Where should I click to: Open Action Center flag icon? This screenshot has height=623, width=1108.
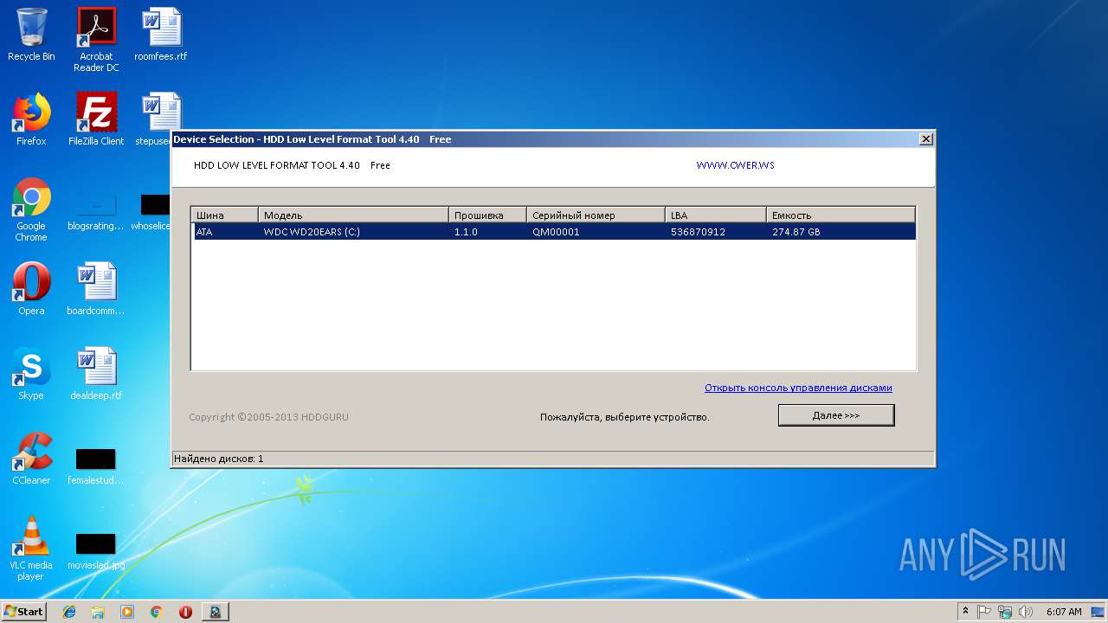(984, 612)
